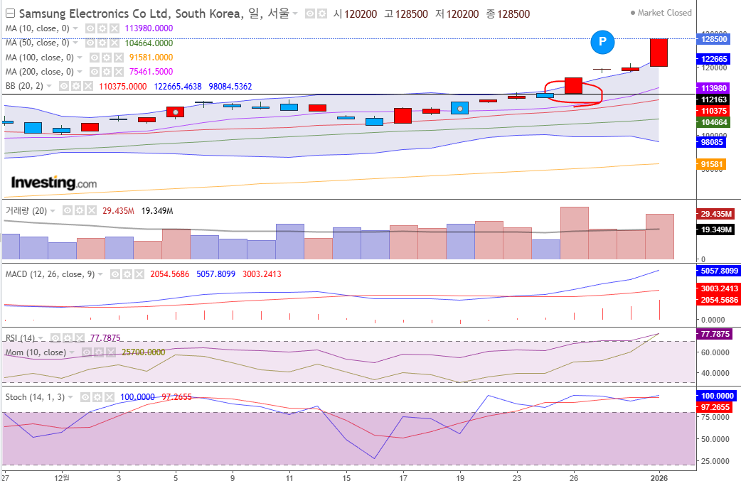Expand dropdown next to the Samsung Electronics title
Screen dimensions: 741x481
point(295,13)
